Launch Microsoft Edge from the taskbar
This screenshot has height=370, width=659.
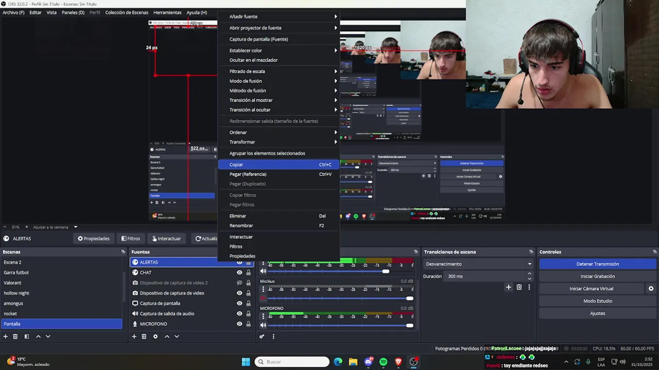pos(338,362)
